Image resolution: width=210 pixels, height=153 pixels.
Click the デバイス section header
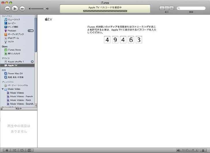pos(6,58)
